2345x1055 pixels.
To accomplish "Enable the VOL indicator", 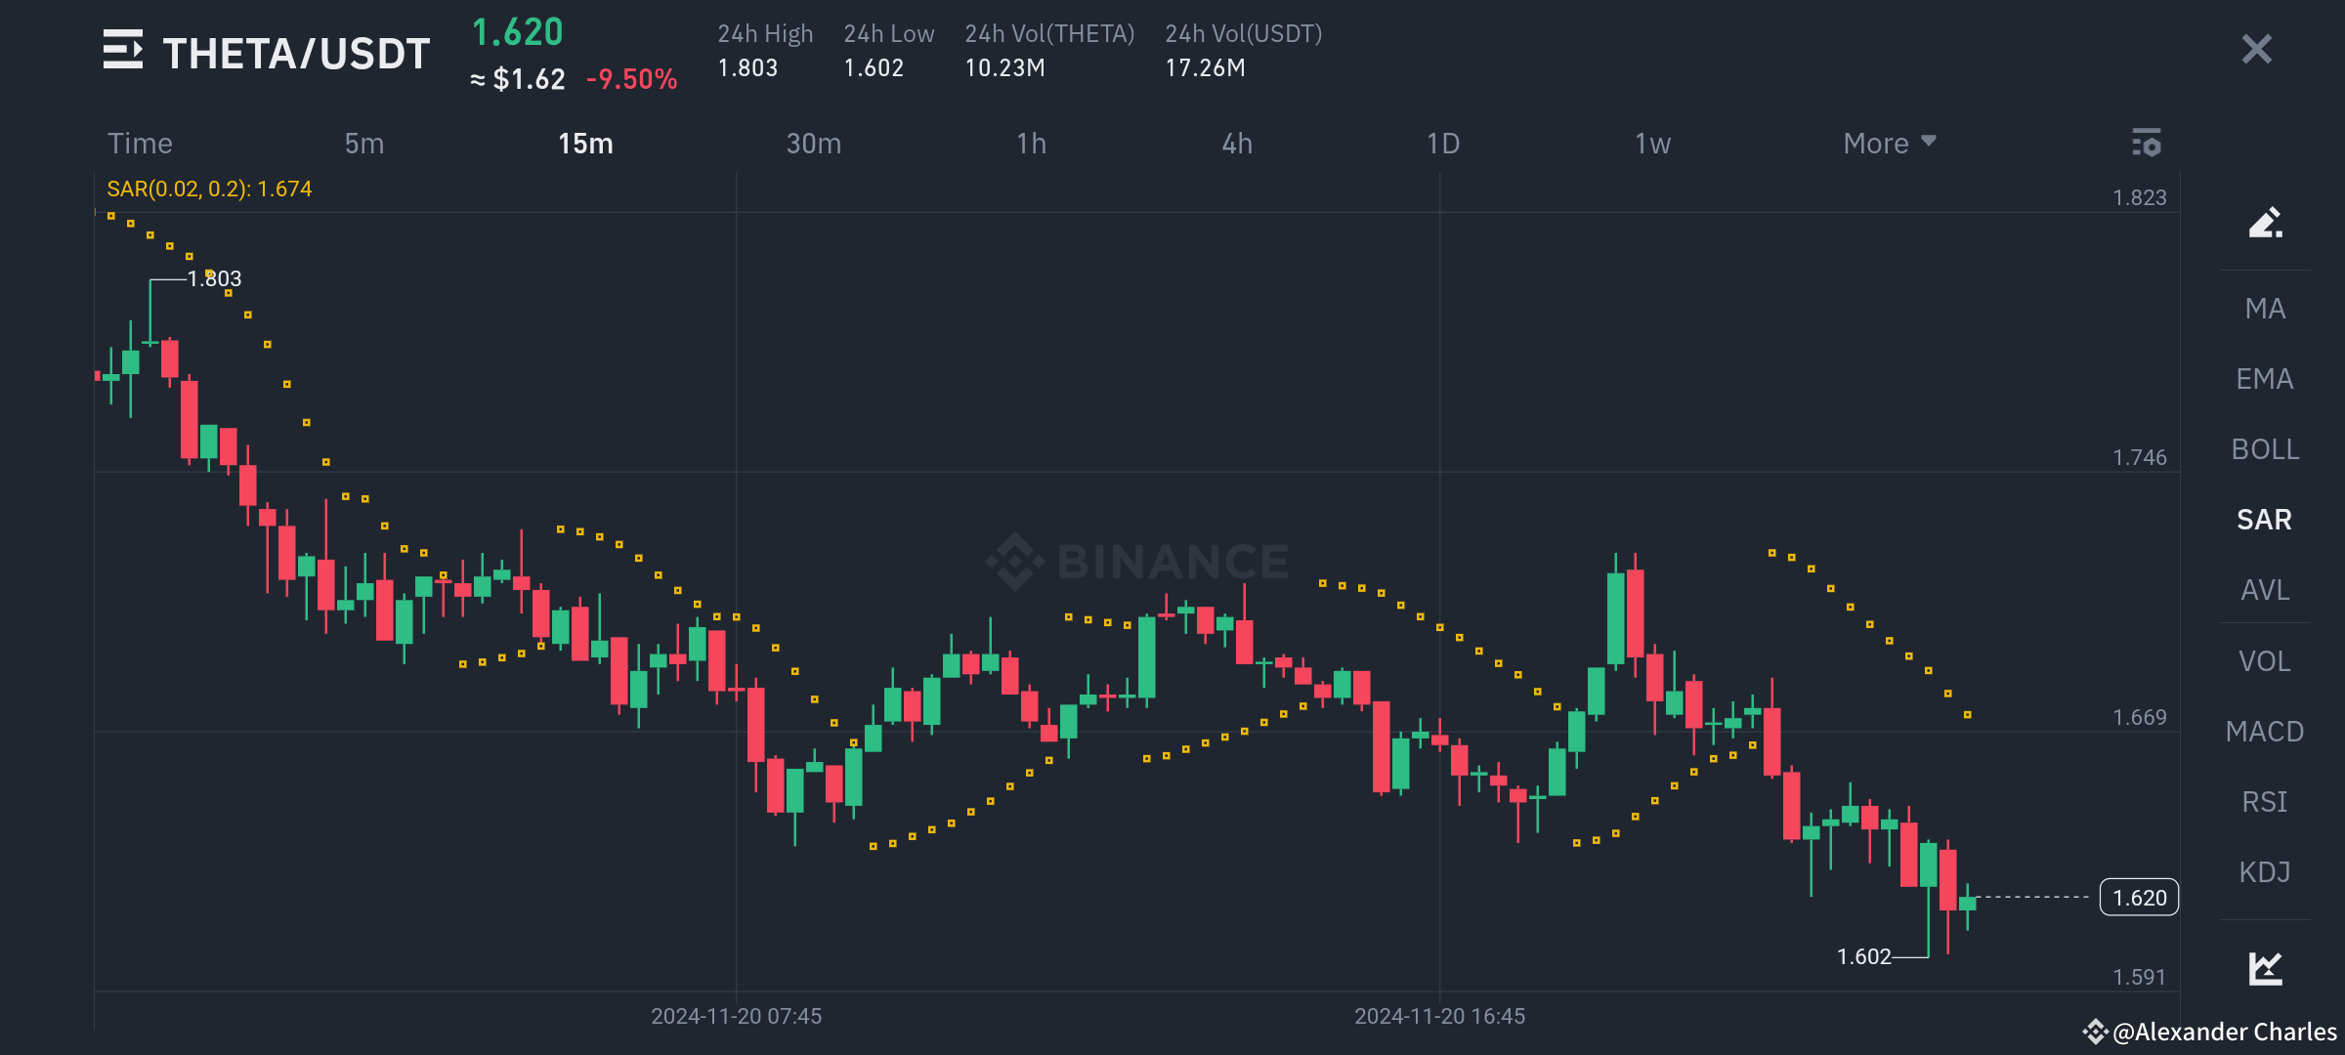I will 2265,660.
